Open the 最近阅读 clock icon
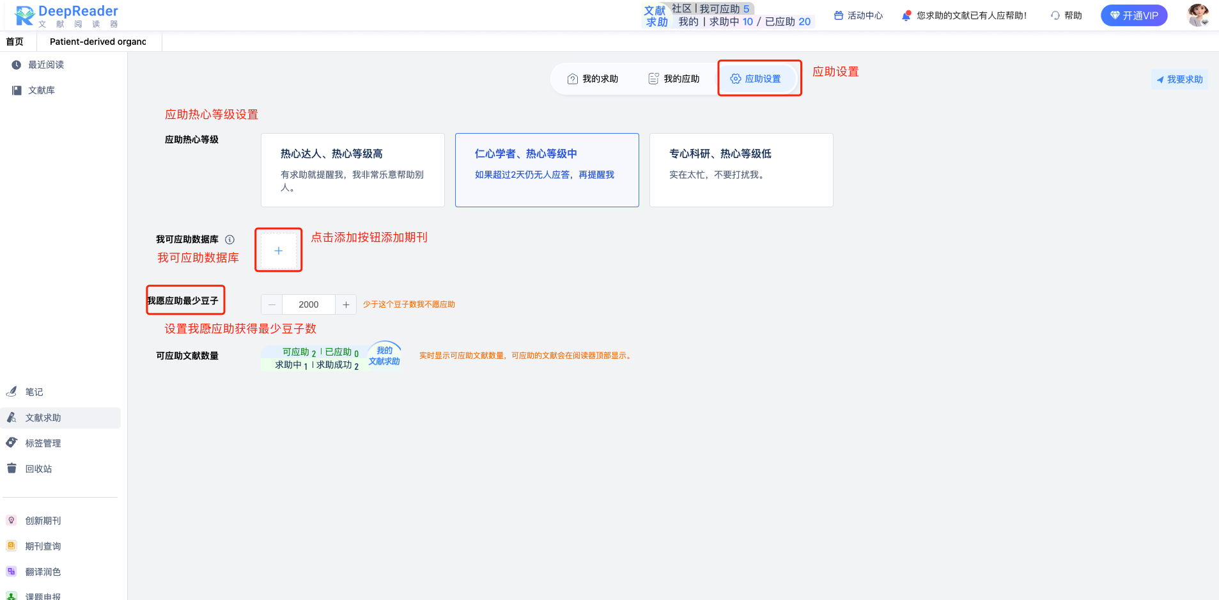The width and height of the screenshot is (1219, 600). click(17, 65)
